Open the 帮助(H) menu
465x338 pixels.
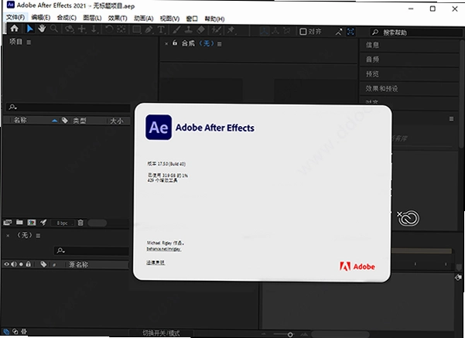tap(214, 19)
